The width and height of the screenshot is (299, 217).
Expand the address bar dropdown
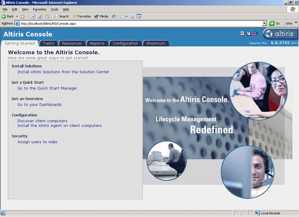pyautogui.click(x=264, y=23)
